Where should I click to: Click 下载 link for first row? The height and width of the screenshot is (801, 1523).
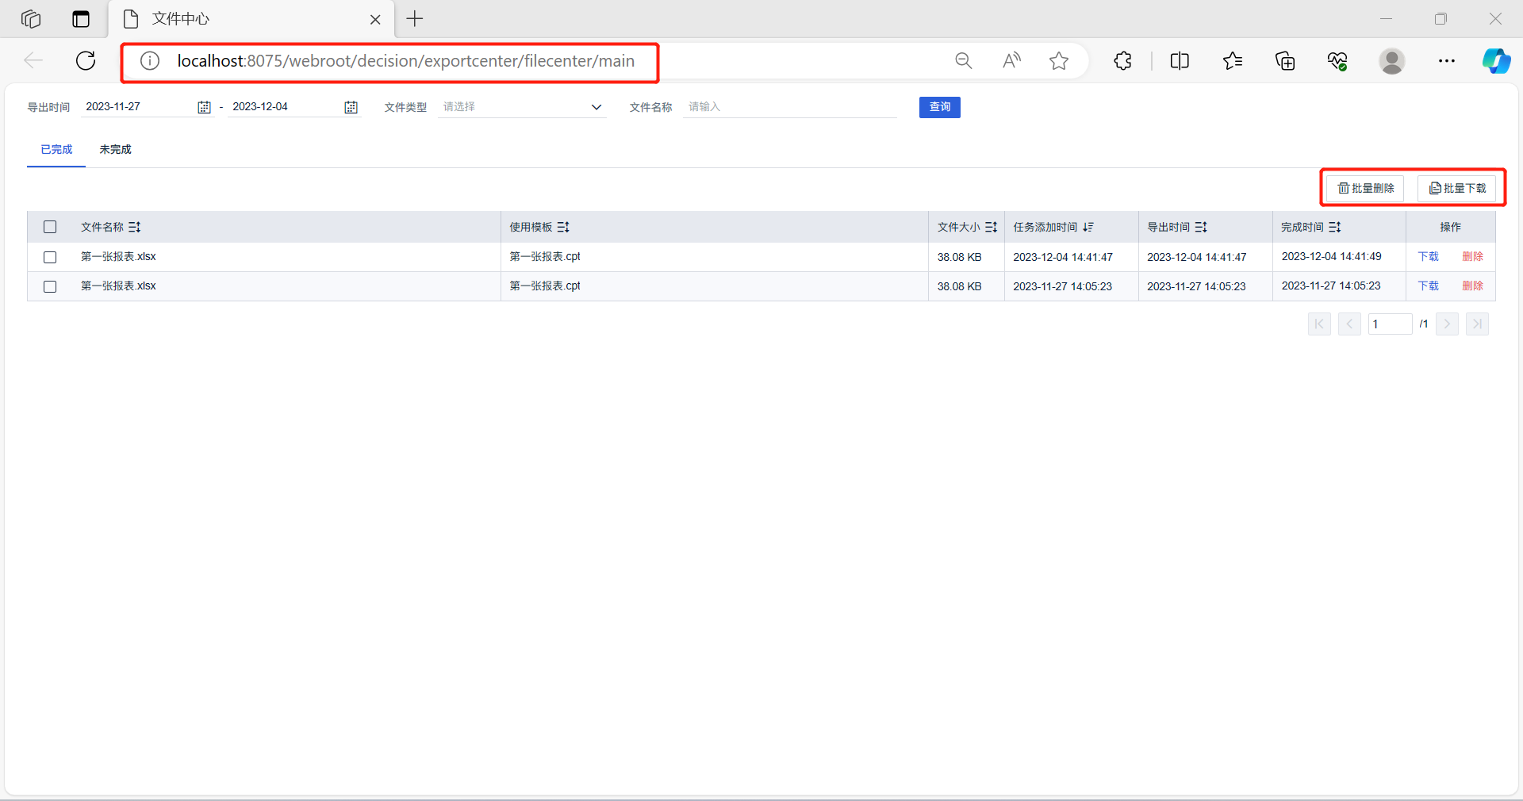pyautogui.click(x=1428, y=257)
